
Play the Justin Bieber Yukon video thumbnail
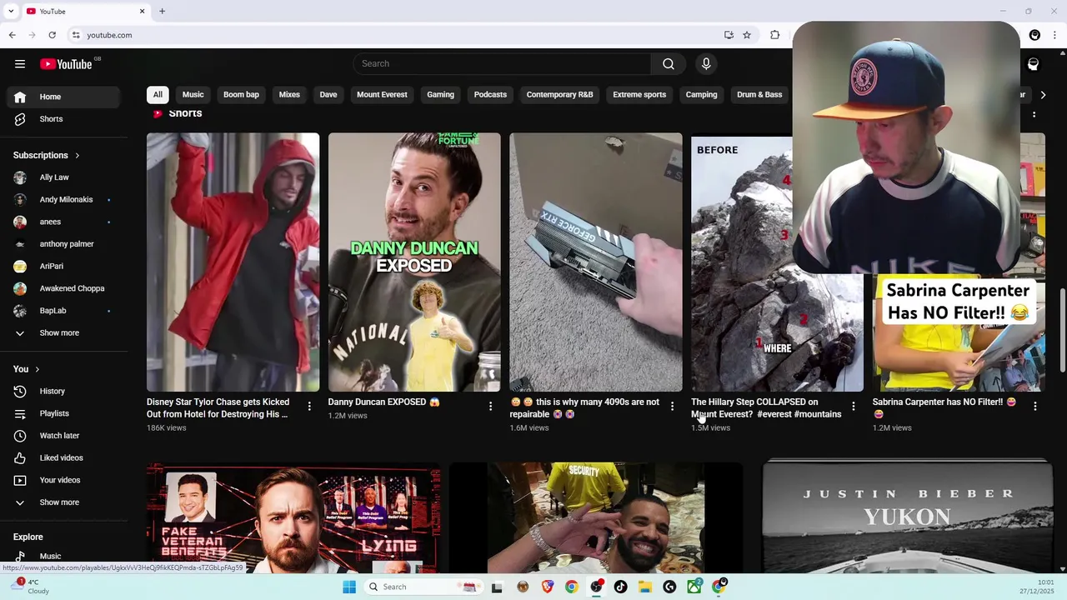tap(907, 518)
